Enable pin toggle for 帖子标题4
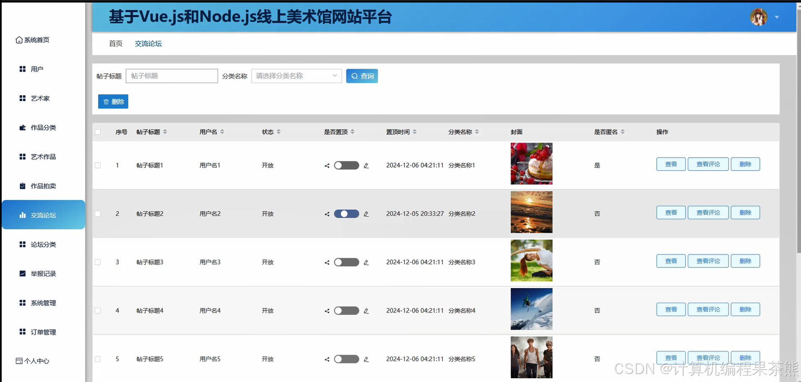801x382 pixels. (x=346, y=311)
